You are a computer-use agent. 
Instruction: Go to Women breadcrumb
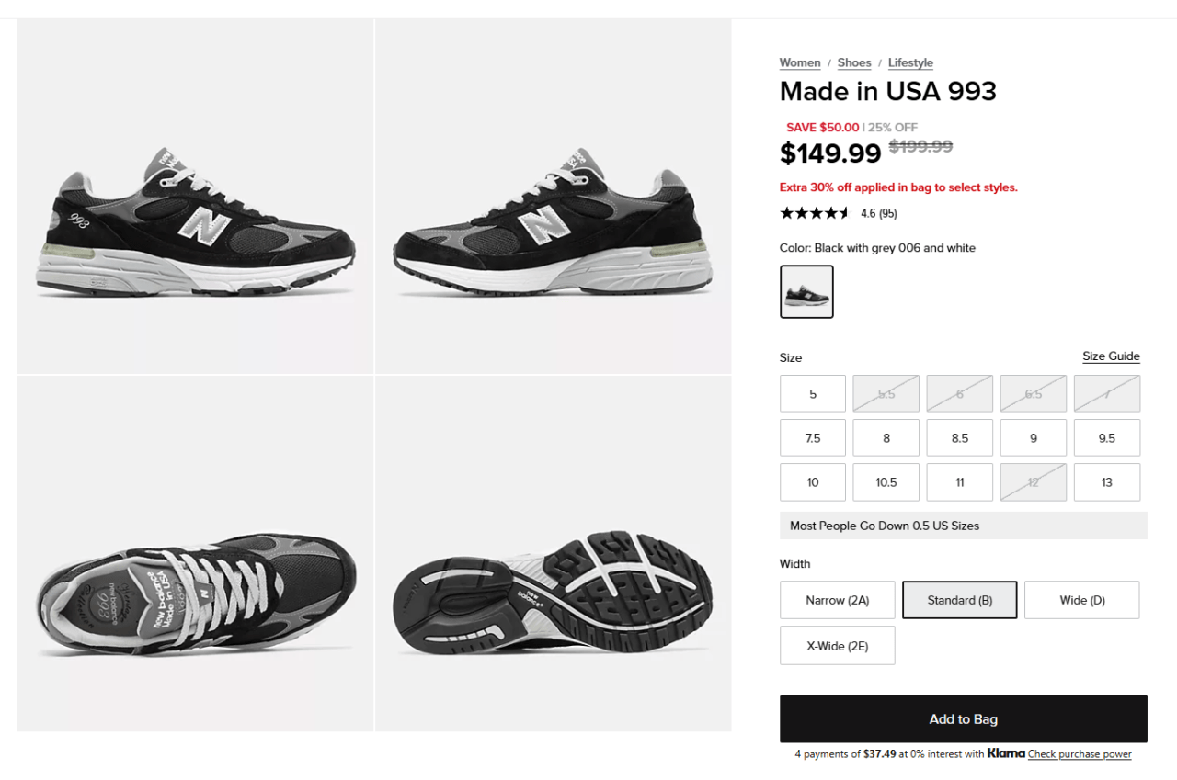800,62
